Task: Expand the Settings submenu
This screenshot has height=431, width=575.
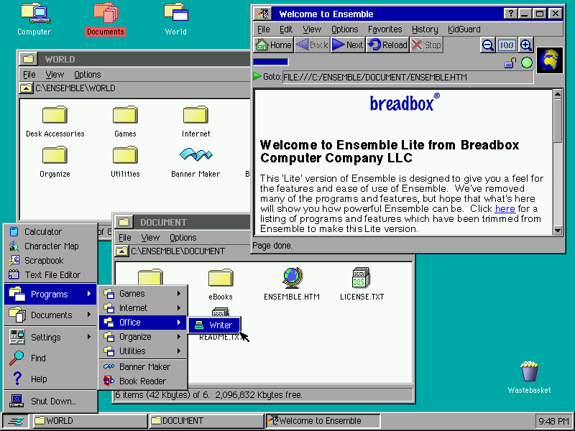Action: tap(50, 337)
